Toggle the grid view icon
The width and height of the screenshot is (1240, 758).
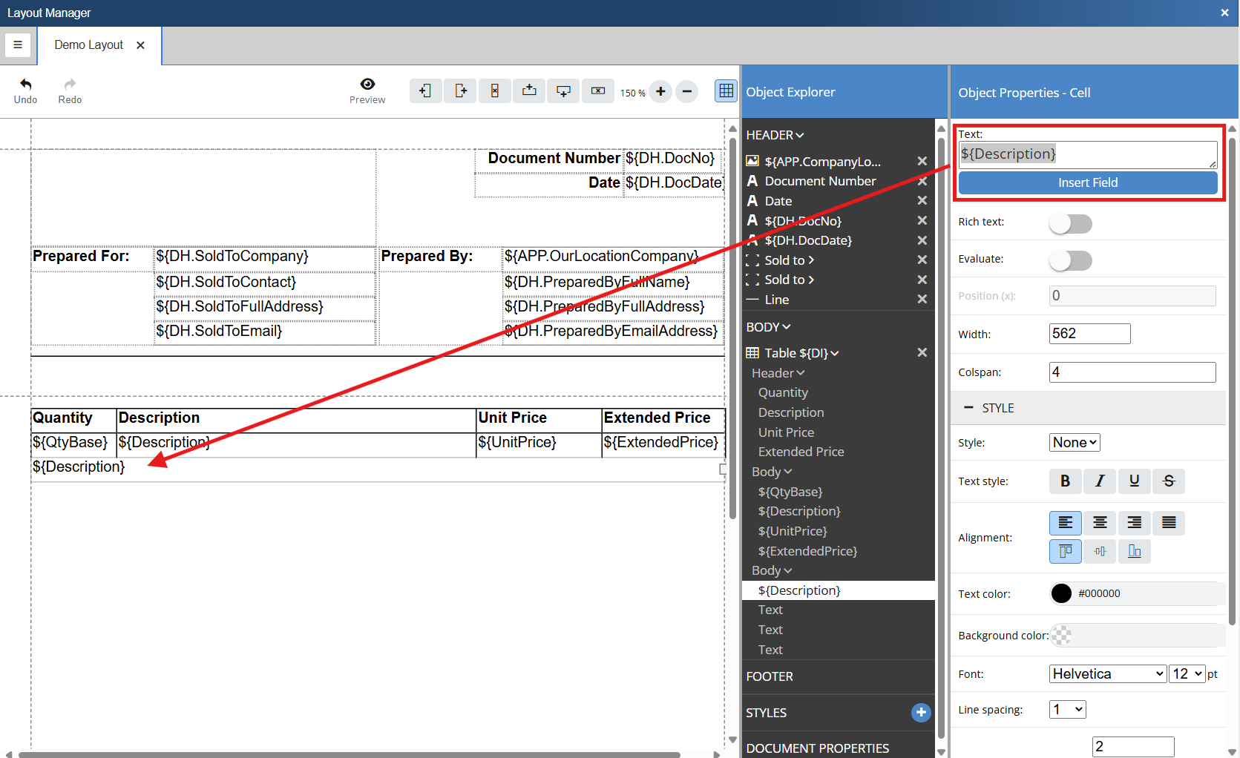[x=726, y=91]
